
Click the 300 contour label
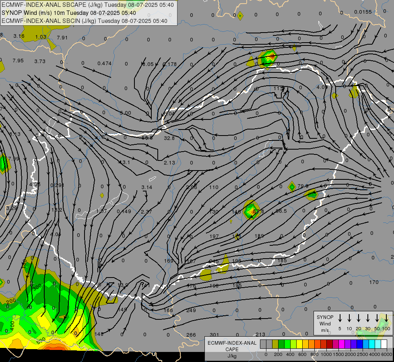[x=37, y=287]
